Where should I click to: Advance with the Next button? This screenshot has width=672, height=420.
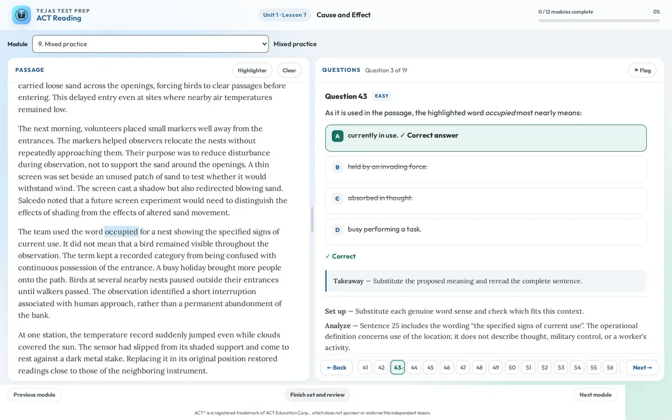(642, 368)
